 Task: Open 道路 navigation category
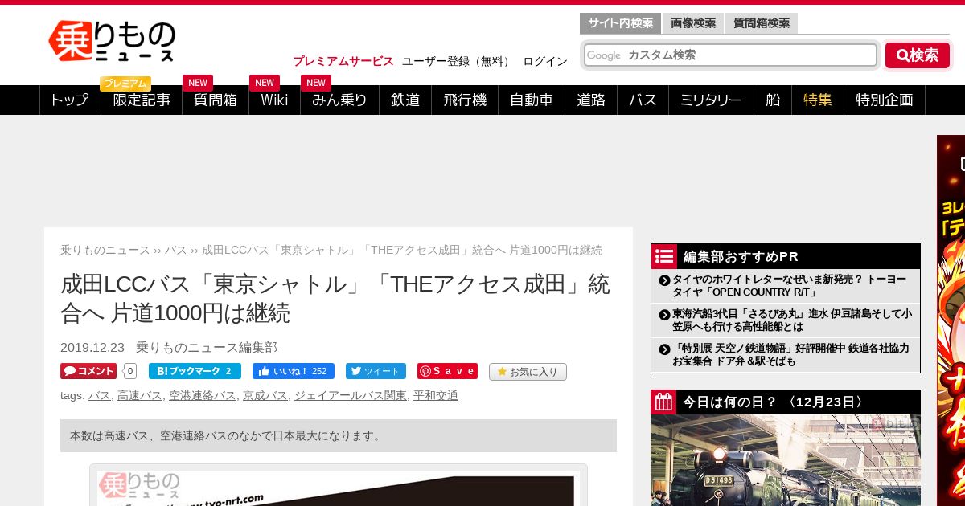(591, 100)
